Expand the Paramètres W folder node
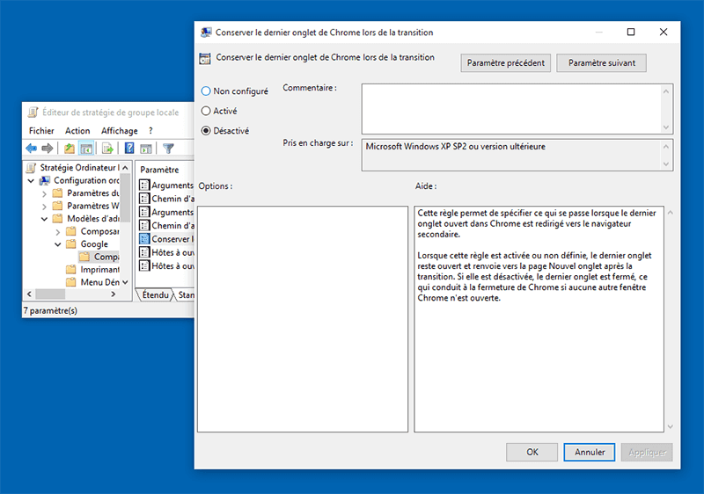Image resolution: width=704 pixels, height=494 pixels. (44, 207)
